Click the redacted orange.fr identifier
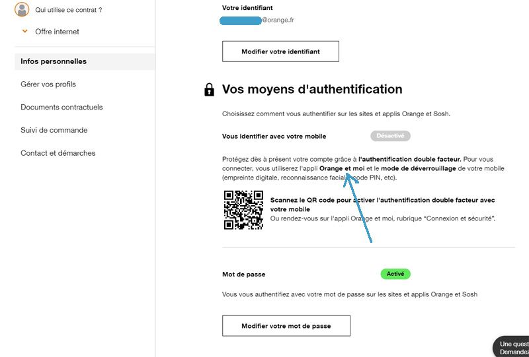Viewport: 529px width, 357px height. pos(258,20)
